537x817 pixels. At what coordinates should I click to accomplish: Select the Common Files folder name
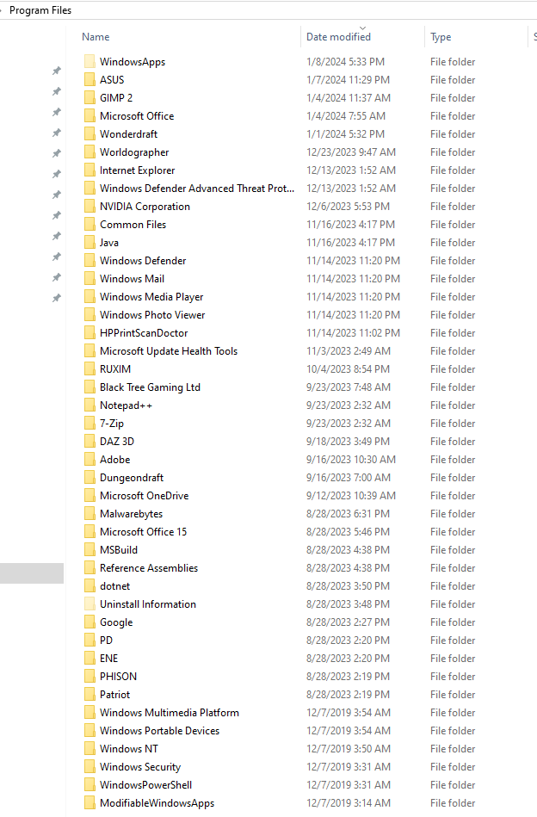[x=133, y=225]
